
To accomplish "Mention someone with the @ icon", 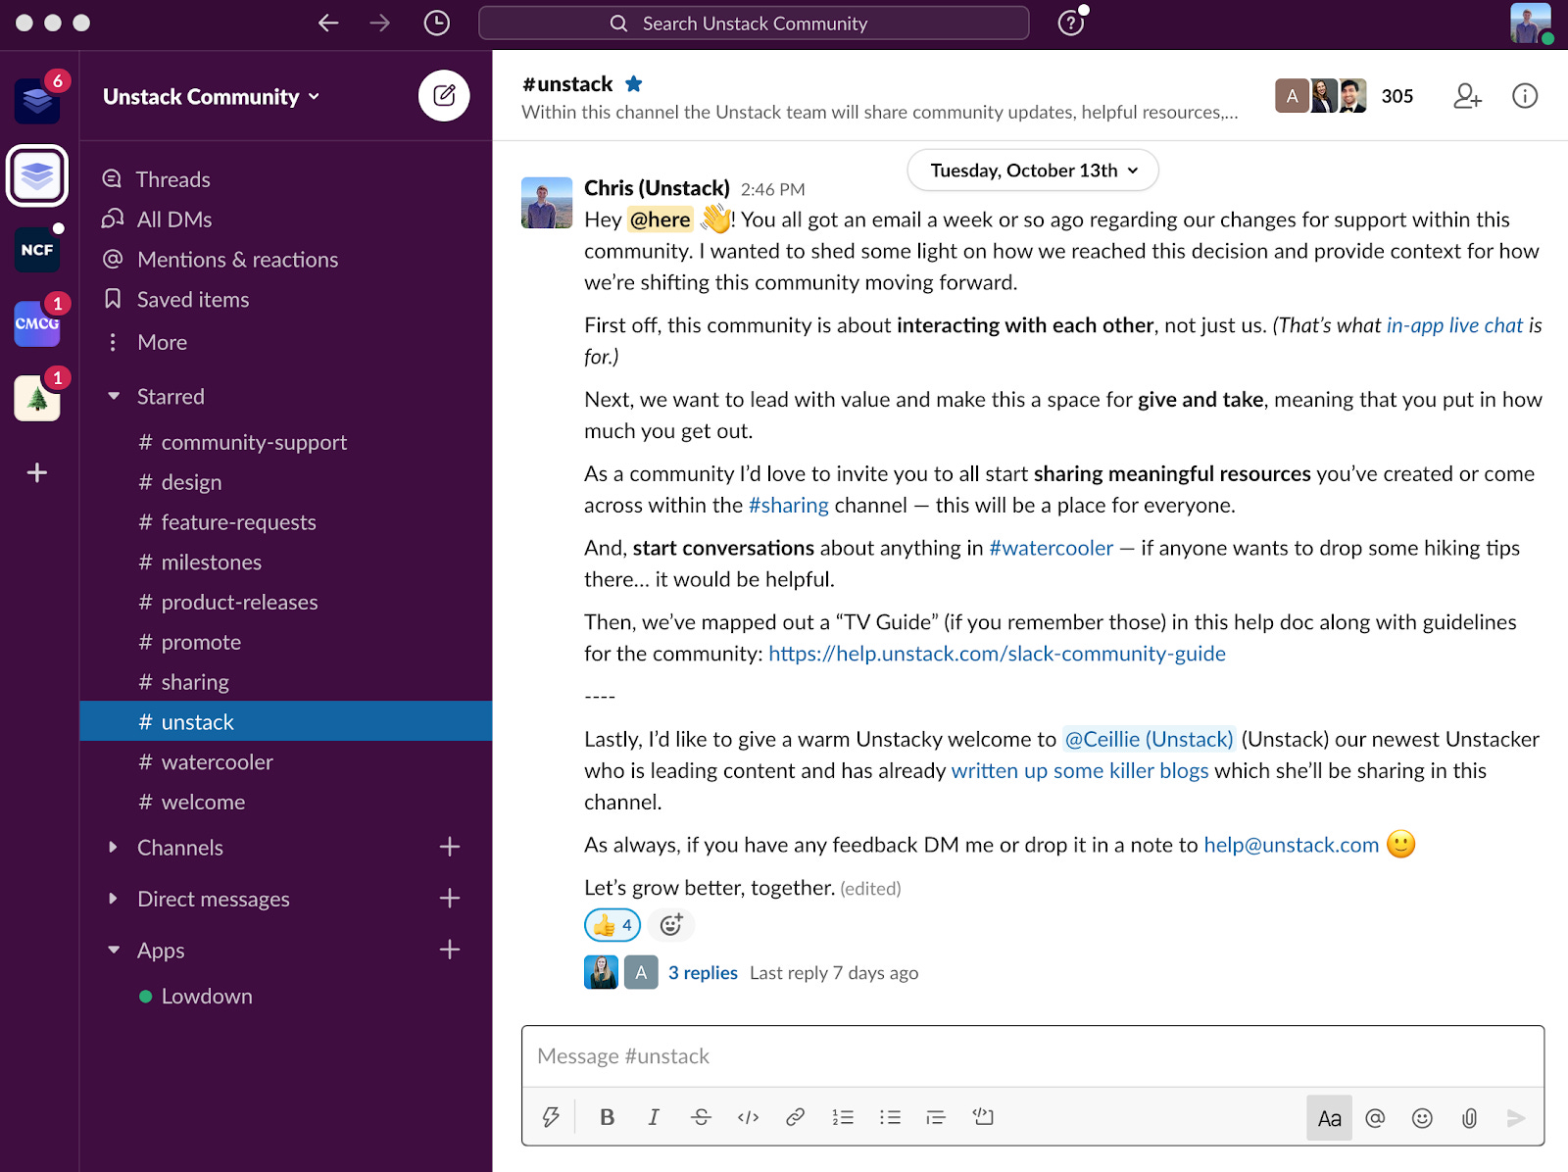I will (1376, 1117).
